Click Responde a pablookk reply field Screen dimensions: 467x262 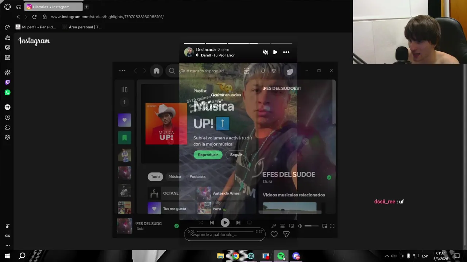tap(225, 235)
